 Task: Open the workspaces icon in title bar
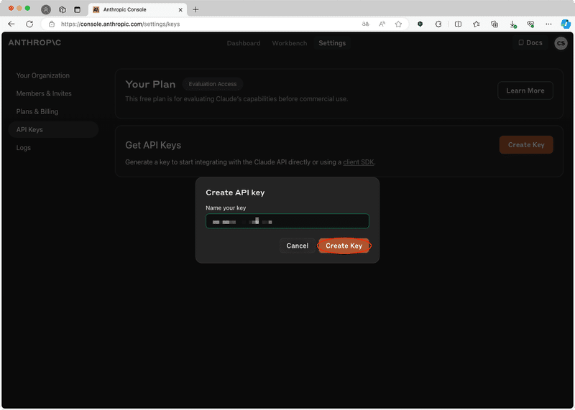click(63, 9)
